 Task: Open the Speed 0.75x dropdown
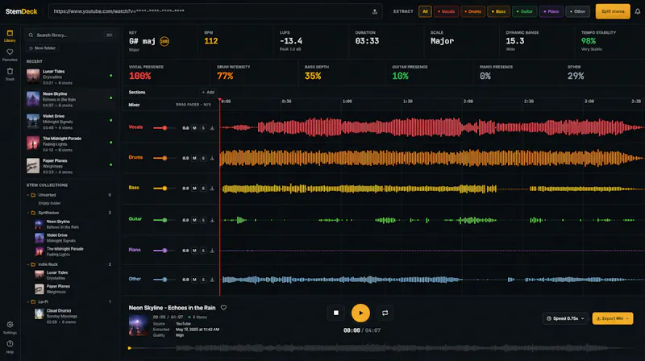tap(565, 318)
